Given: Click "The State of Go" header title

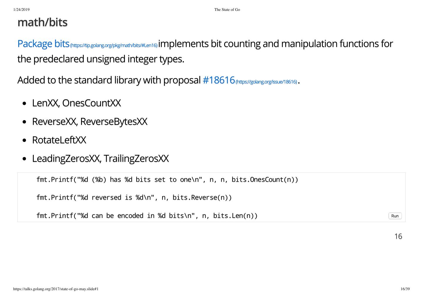Looking at the screenshot, I should [x=227, y=10].
